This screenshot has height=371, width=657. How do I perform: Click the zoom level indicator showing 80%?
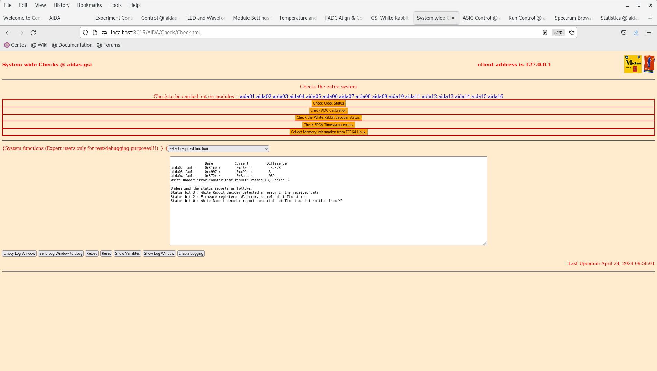click(558, 32)
